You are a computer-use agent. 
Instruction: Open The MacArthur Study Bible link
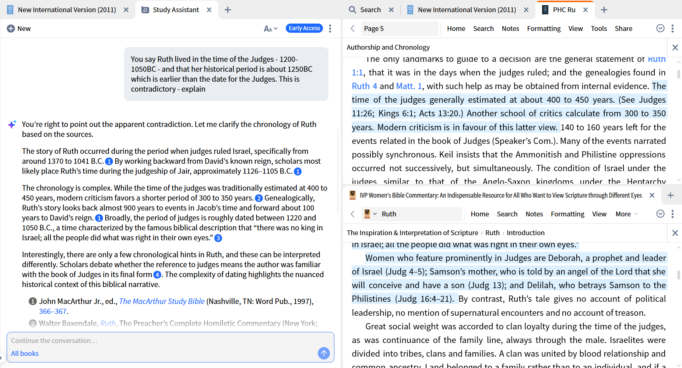tap(162, 301)
